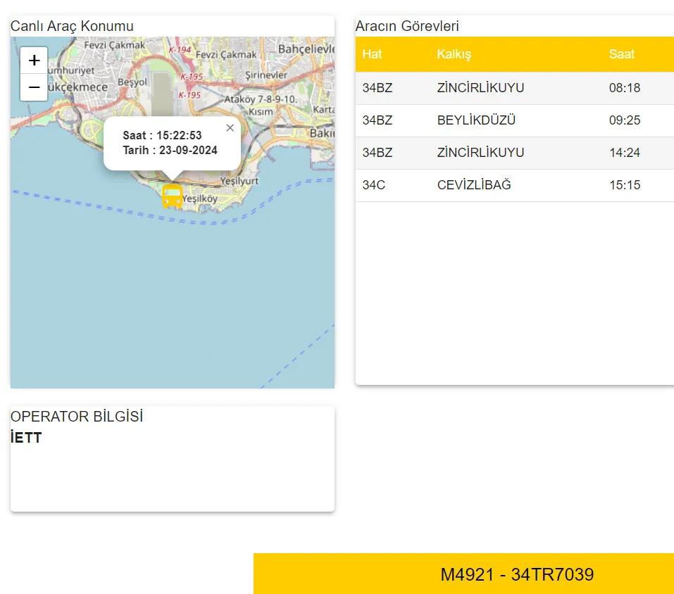The image size is (674, 594).
Task: Zoom in on the map
Action: click(34, 61)
